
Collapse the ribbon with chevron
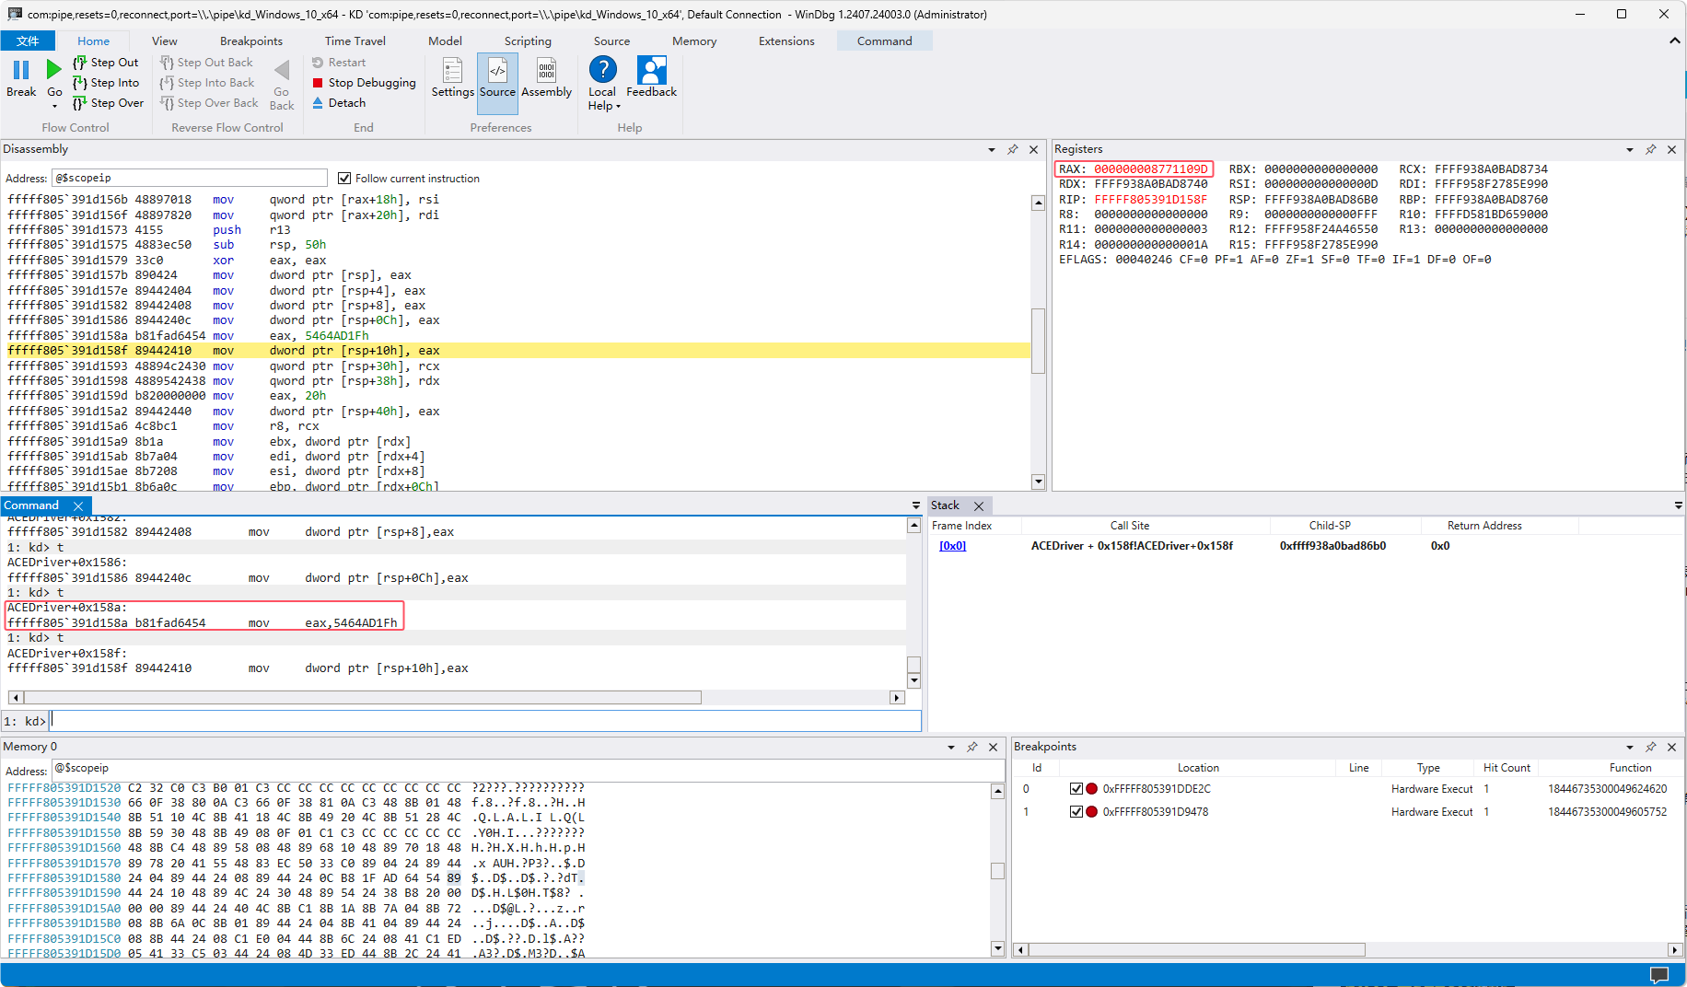click(1674, 41)
